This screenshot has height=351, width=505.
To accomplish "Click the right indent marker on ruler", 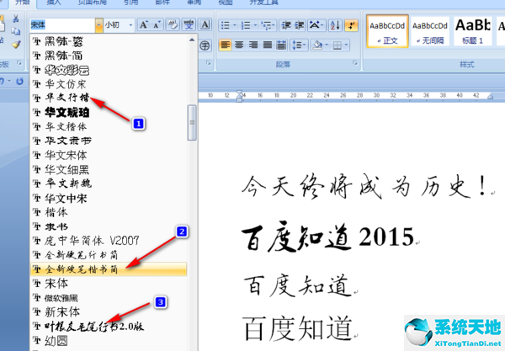I will pos(490,96).
